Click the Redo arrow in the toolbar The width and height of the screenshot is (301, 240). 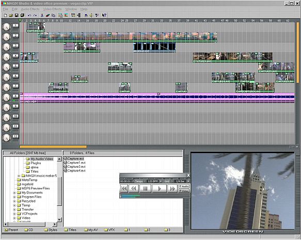coord(35,15)
